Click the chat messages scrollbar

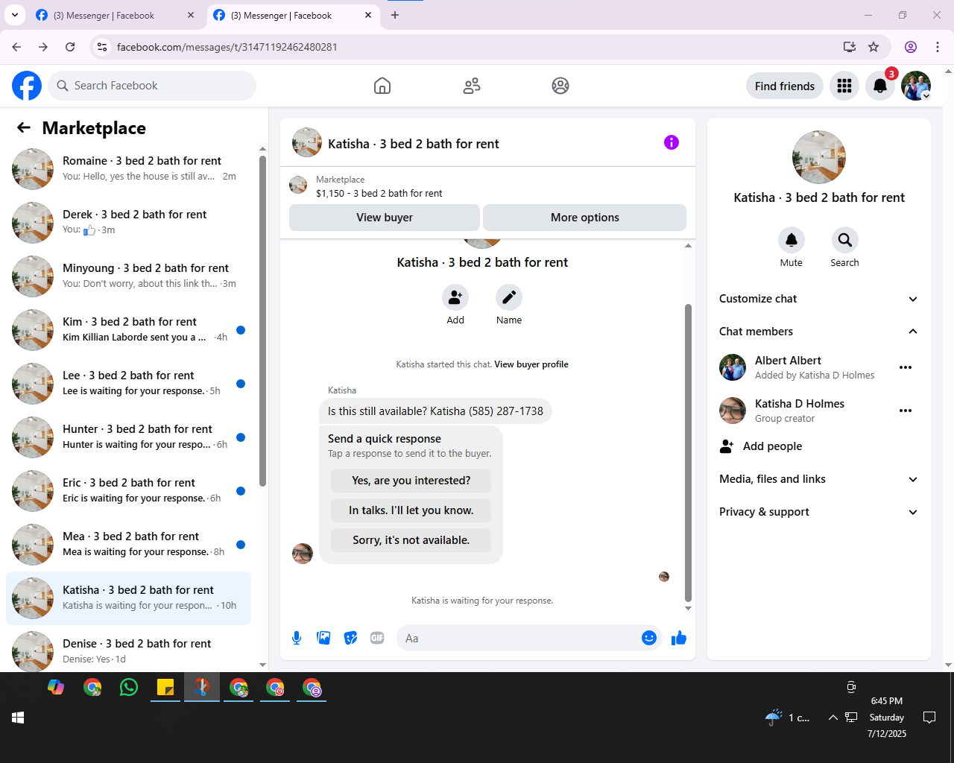688,453
